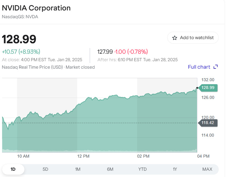
Task: Click the green 128.99 chart price tag
Action: [208, 88]
